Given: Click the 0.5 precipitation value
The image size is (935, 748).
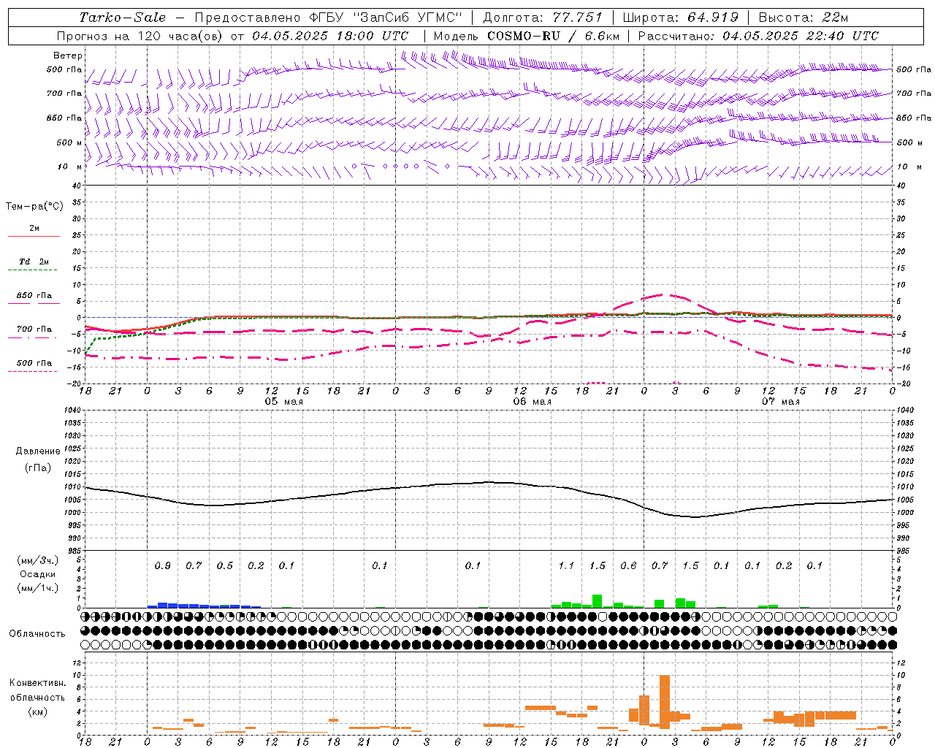Looking at the screenshot, I should 225,565.
